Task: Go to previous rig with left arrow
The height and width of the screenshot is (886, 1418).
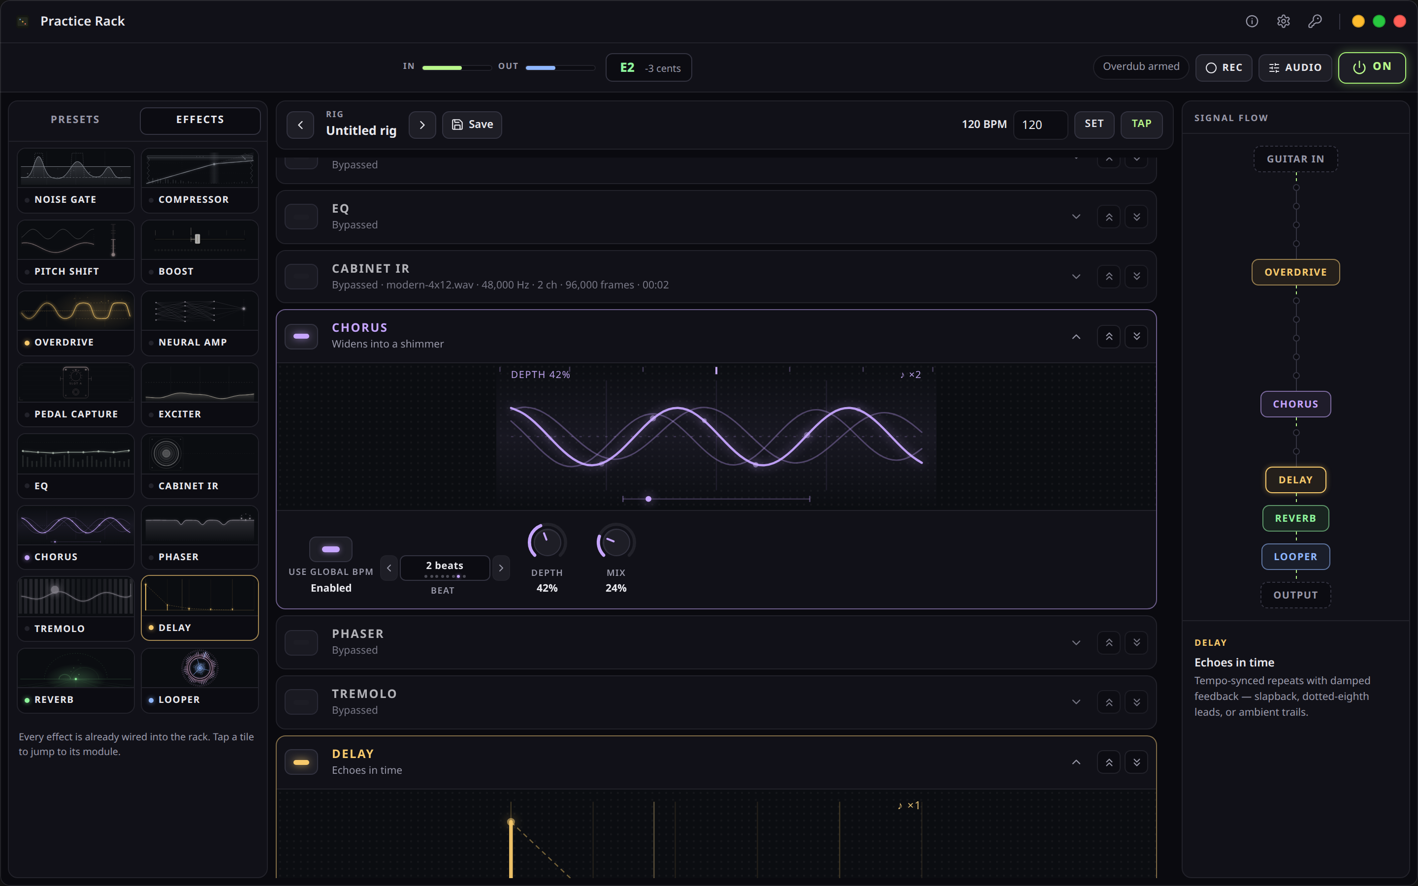Action: (301, 125)
